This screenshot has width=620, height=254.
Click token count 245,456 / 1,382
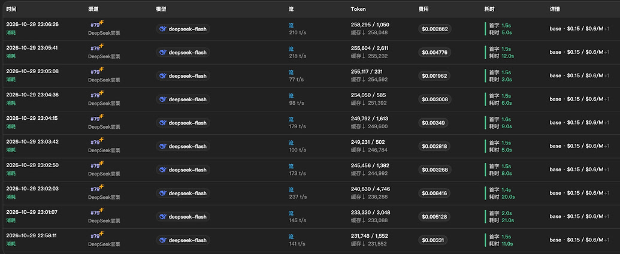[x=370, y=165]
